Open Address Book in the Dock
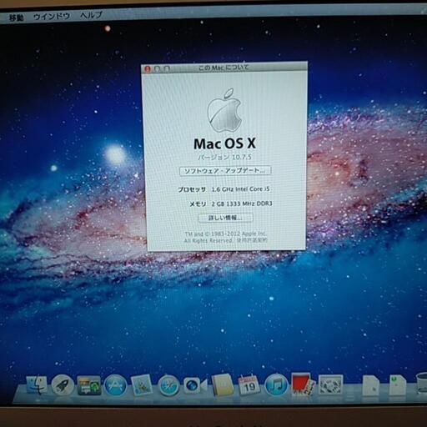The width and height of the screenshot is (427, 427). tap(223, 384)
